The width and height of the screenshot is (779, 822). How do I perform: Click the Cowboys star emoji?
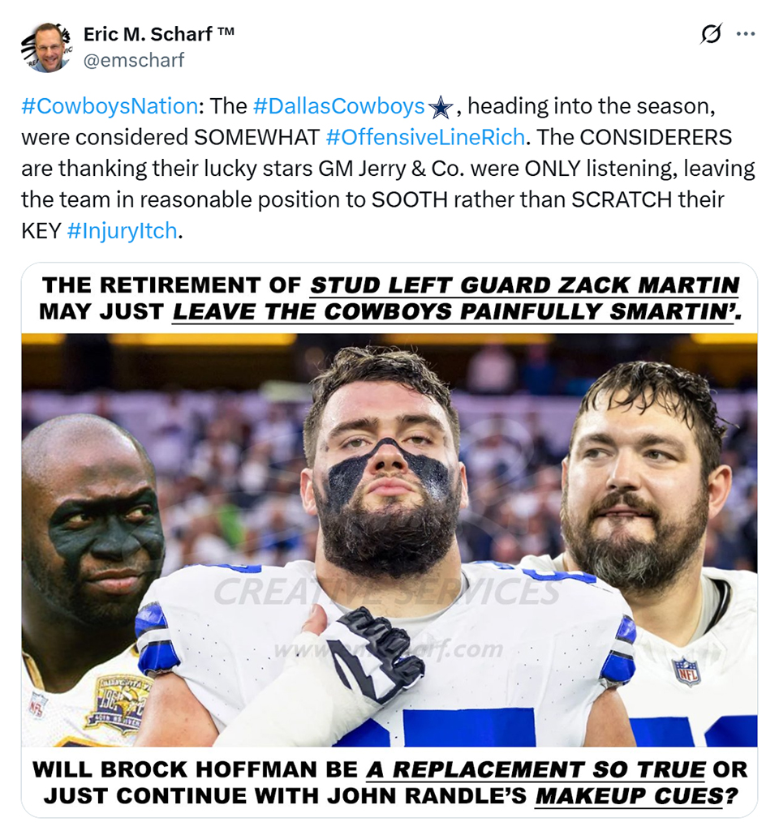click(441, 107)
